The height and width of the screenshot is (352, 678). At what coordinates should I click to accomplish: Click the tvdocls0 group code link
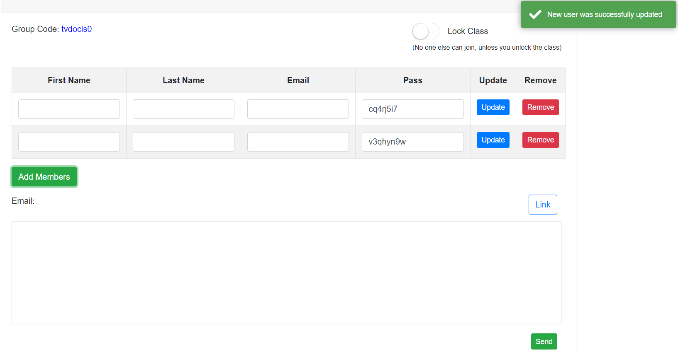pyautogui.click(x=76, y=29)
